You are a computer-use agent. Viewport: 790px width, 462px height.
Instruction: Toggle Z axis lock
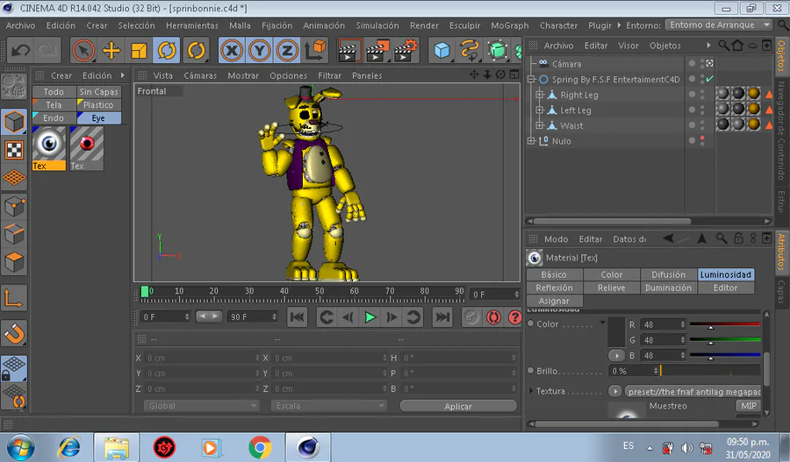coord(287,50)
